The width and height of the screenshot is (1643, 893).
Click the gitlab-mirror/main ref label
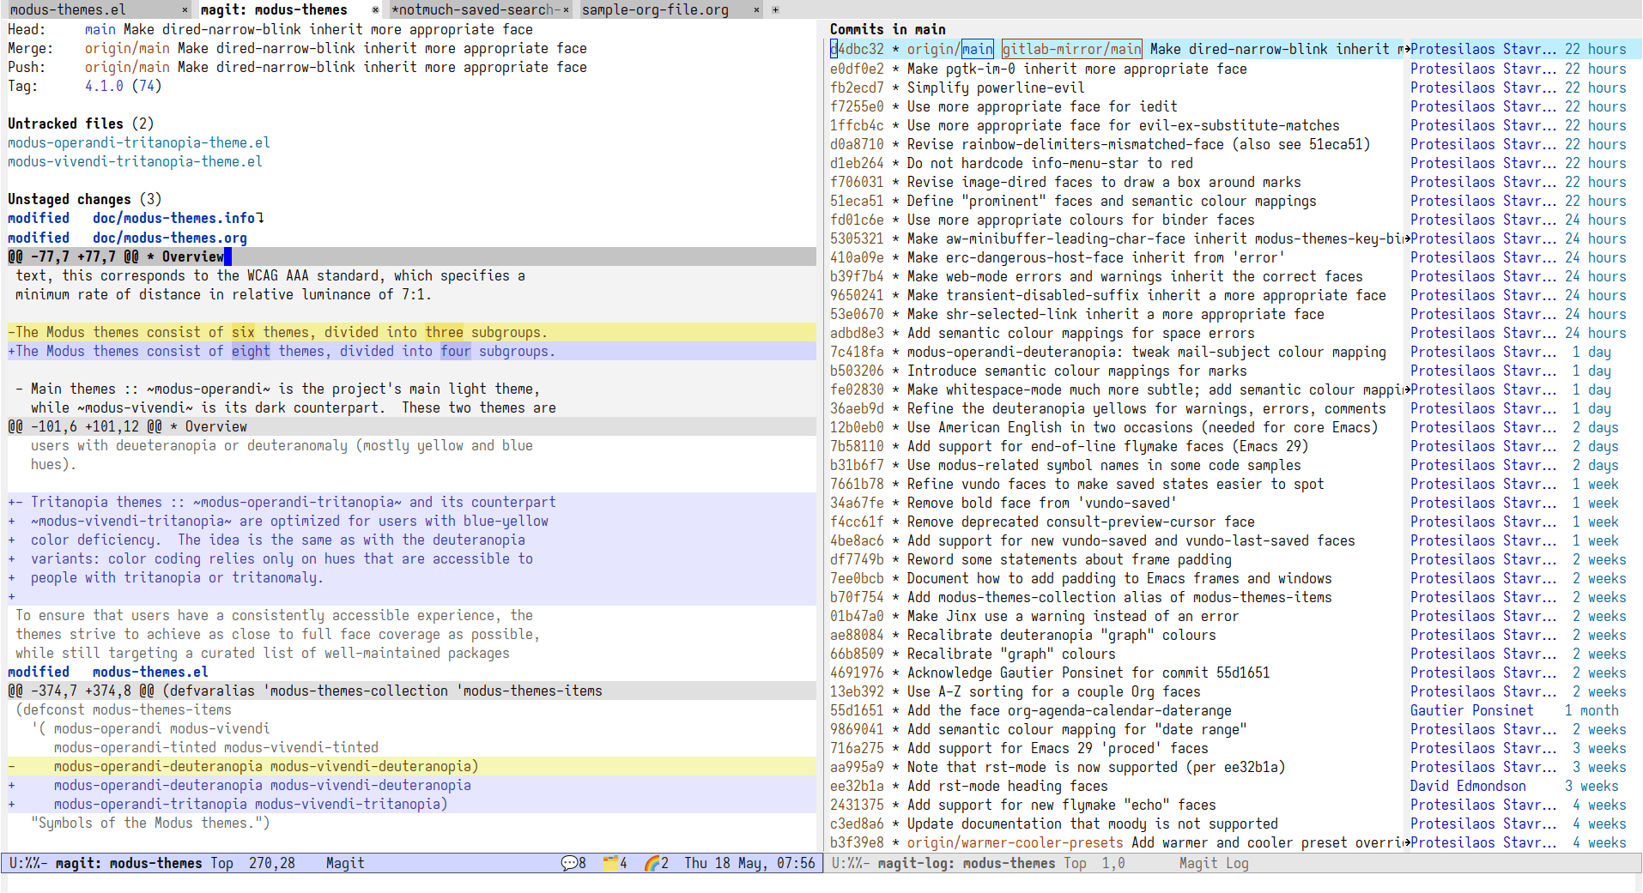(x=1072, y=49)
